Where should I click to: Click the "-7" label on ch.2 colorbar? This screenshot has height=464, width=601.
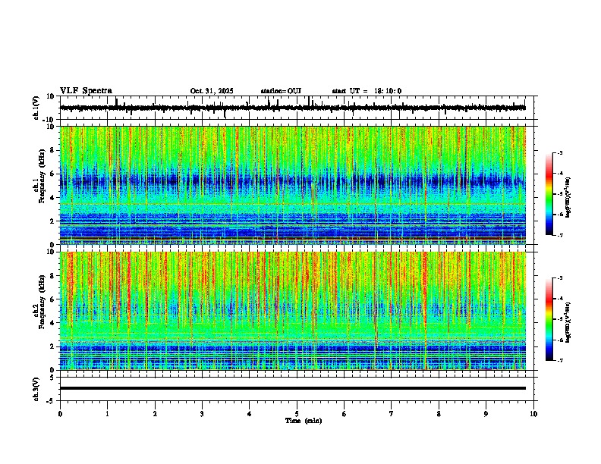[560, 360]
